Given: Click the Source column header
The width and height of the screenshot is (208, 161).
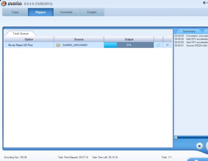Looking at the screenshot, I should [x=79, y=39].
